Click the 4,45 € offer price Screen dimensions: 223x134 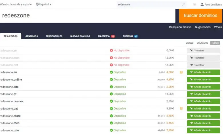pyautogui.click(x=170, y=80)
